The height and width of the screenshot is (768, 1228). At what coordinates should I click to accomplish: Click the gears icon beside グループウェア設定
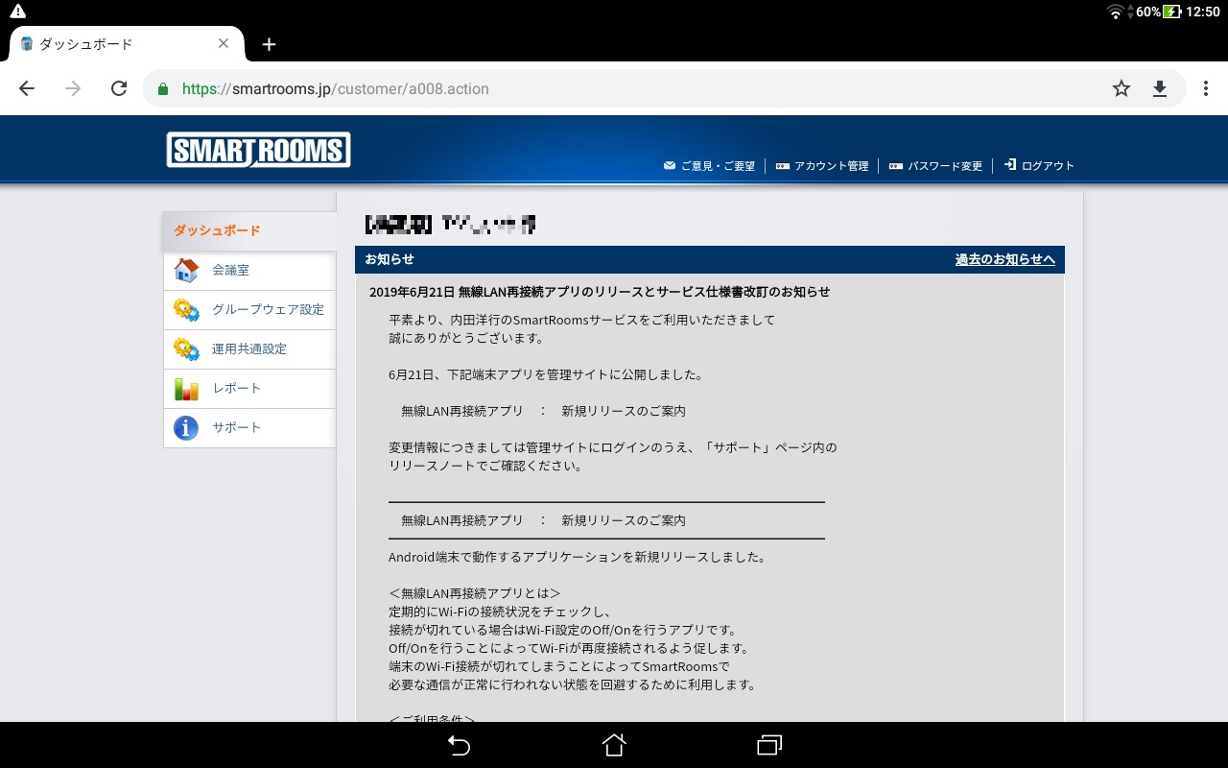coord(186,310)
